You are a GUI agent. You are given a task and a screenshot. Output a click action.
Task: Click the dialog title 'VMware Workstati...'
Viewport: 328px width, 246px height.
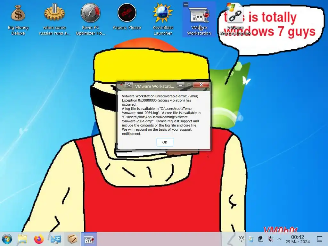(154, 86)
